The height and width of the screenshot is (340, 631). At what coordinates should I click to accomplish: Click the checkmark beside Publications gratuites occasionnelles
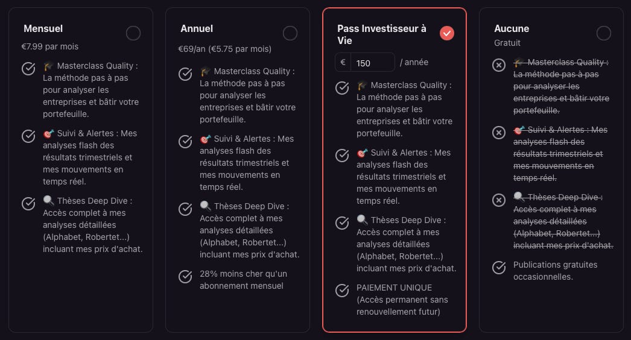pos(499,268)
